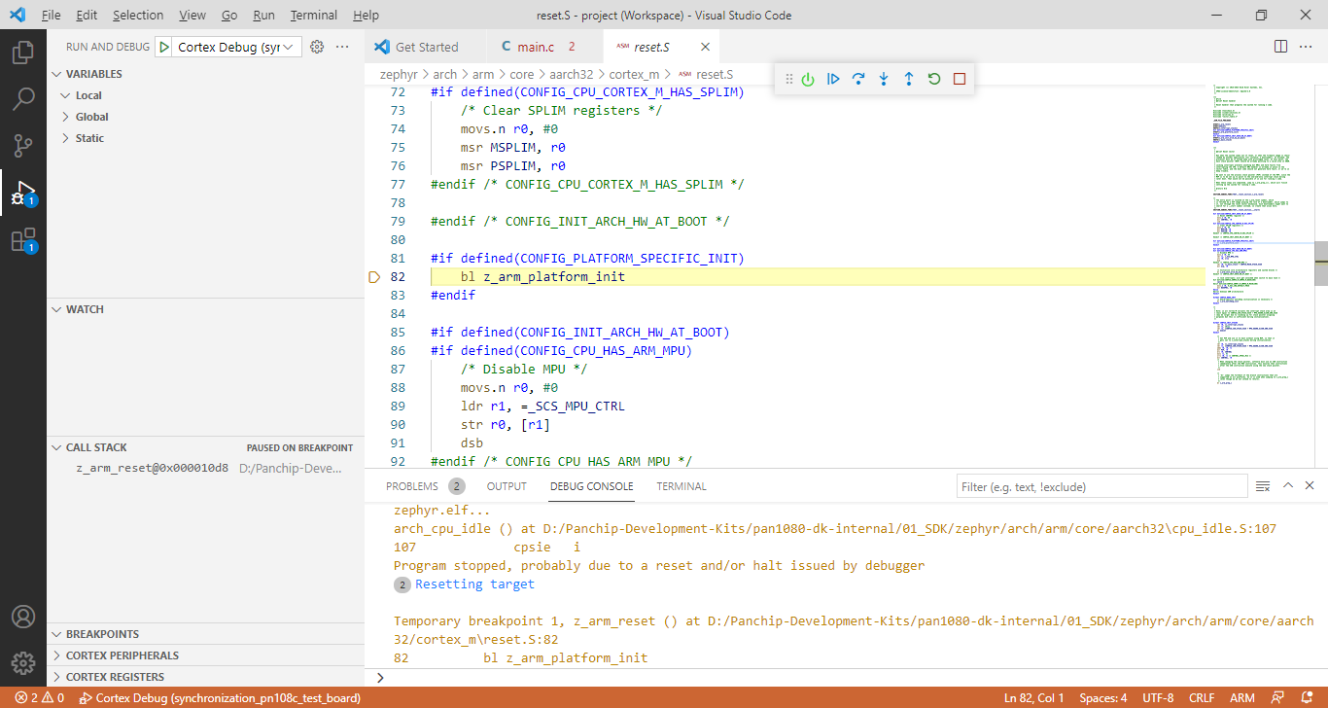The image size is (1328, 708).
Task: Click the cortex_m breadcrumb segment
Action: [x=634, y=74]
